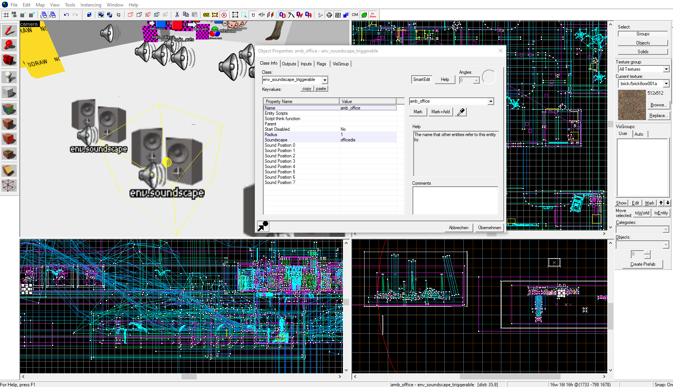Image resolution: width=673 pixels, height=387 pixels.
Task: Use the eyedropper picker beside Mark+Add
Action: click(x=461, y=112)
